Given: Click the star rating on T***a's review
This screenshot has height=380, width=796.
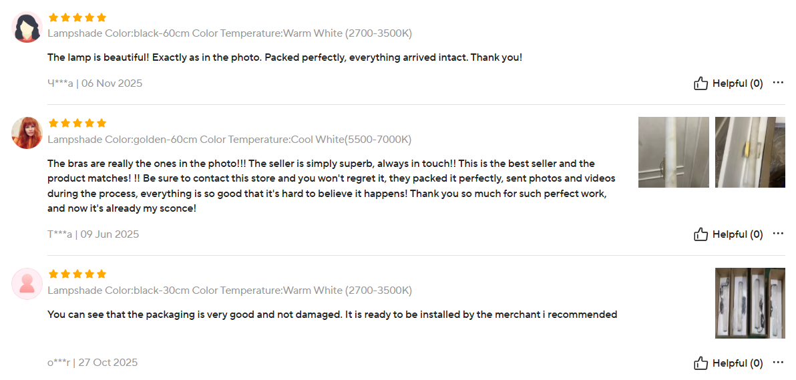Looking at the screenshot, I should point(77,124).
